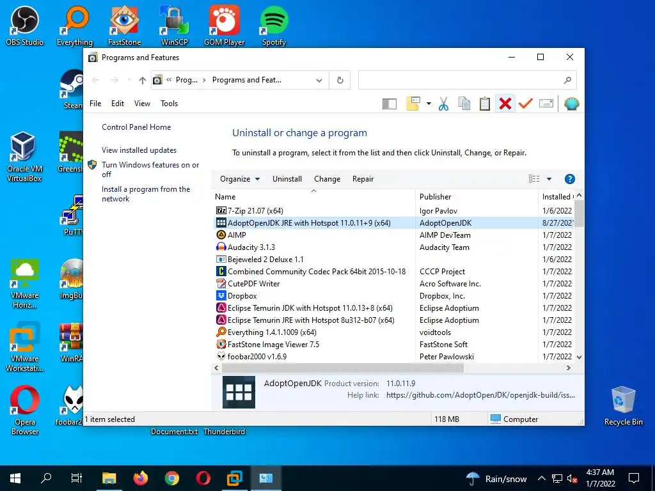Open VMware Workstation desktop shortcut
Screen dimensions: 655x491
pyautogui.click(x=25, y=347)
